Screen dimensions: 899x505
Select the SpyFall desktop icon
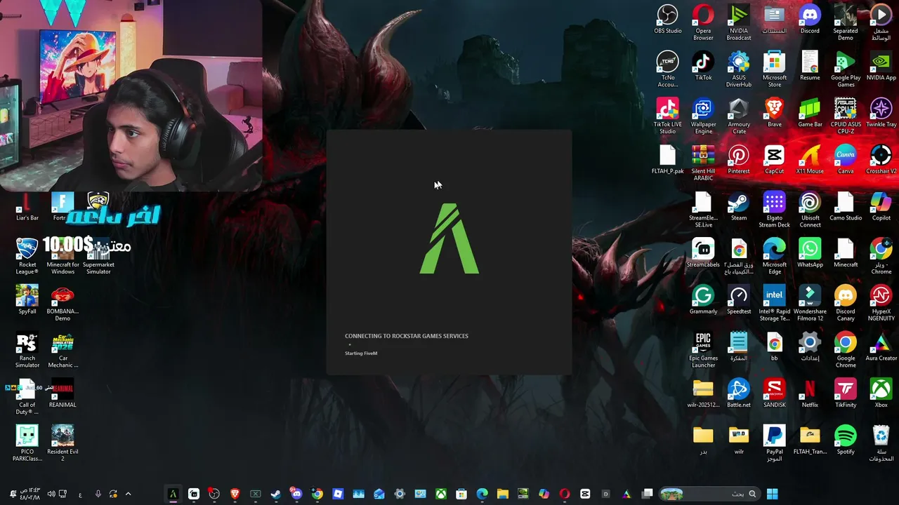tap(27, 301)
